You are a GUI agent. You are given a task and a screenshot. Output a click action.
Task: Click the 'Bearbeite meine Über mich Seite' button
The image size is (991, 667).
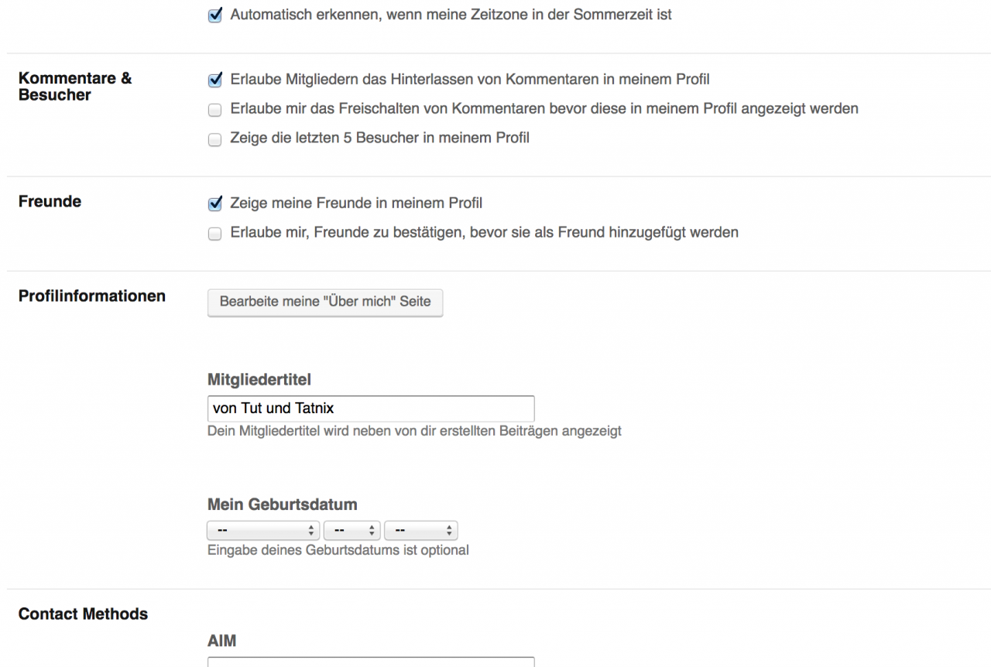tap(325, 302)
